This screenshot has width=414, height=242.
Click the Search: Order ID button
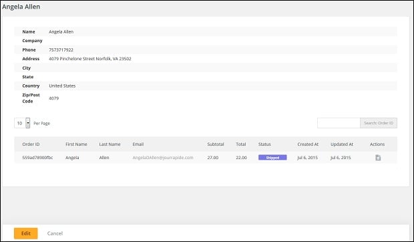click(x=379, y=123)
